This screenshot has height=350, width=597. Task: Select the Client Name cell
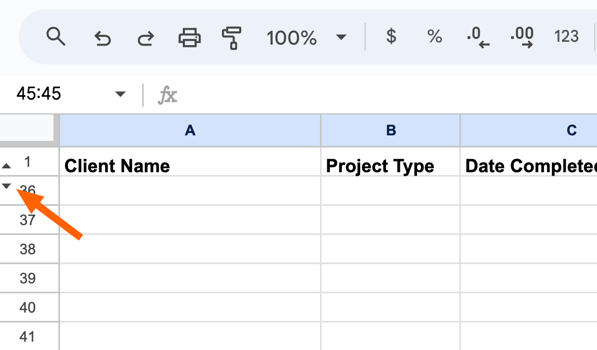(x=190, y=162)
